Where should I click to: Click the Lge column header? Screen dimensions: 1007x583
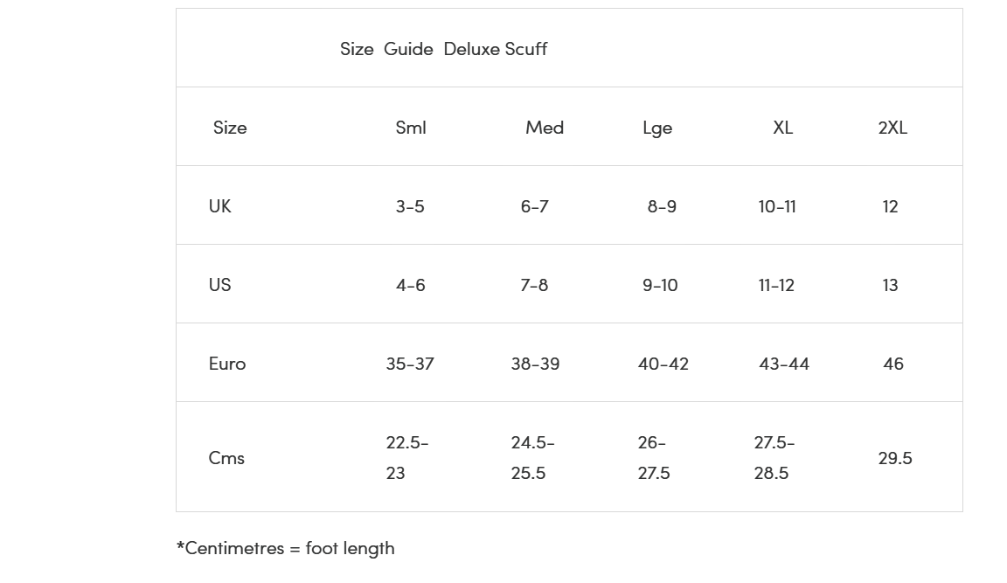657,128
